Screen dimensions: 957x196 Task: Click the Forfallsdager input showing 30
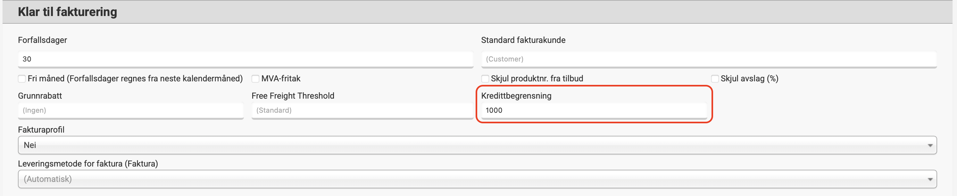pos(245,59)
